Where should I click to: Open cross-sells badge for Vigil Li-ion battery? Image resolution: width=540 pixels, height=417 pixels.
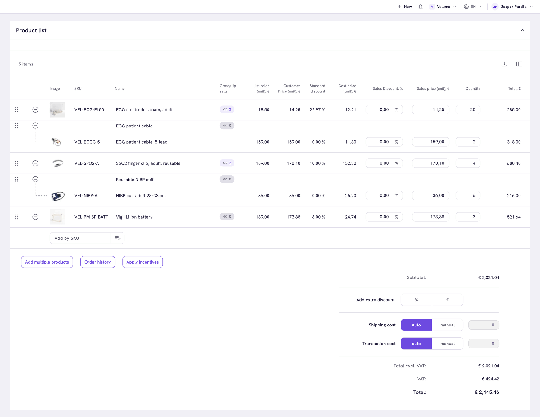(x=227, y=217)
